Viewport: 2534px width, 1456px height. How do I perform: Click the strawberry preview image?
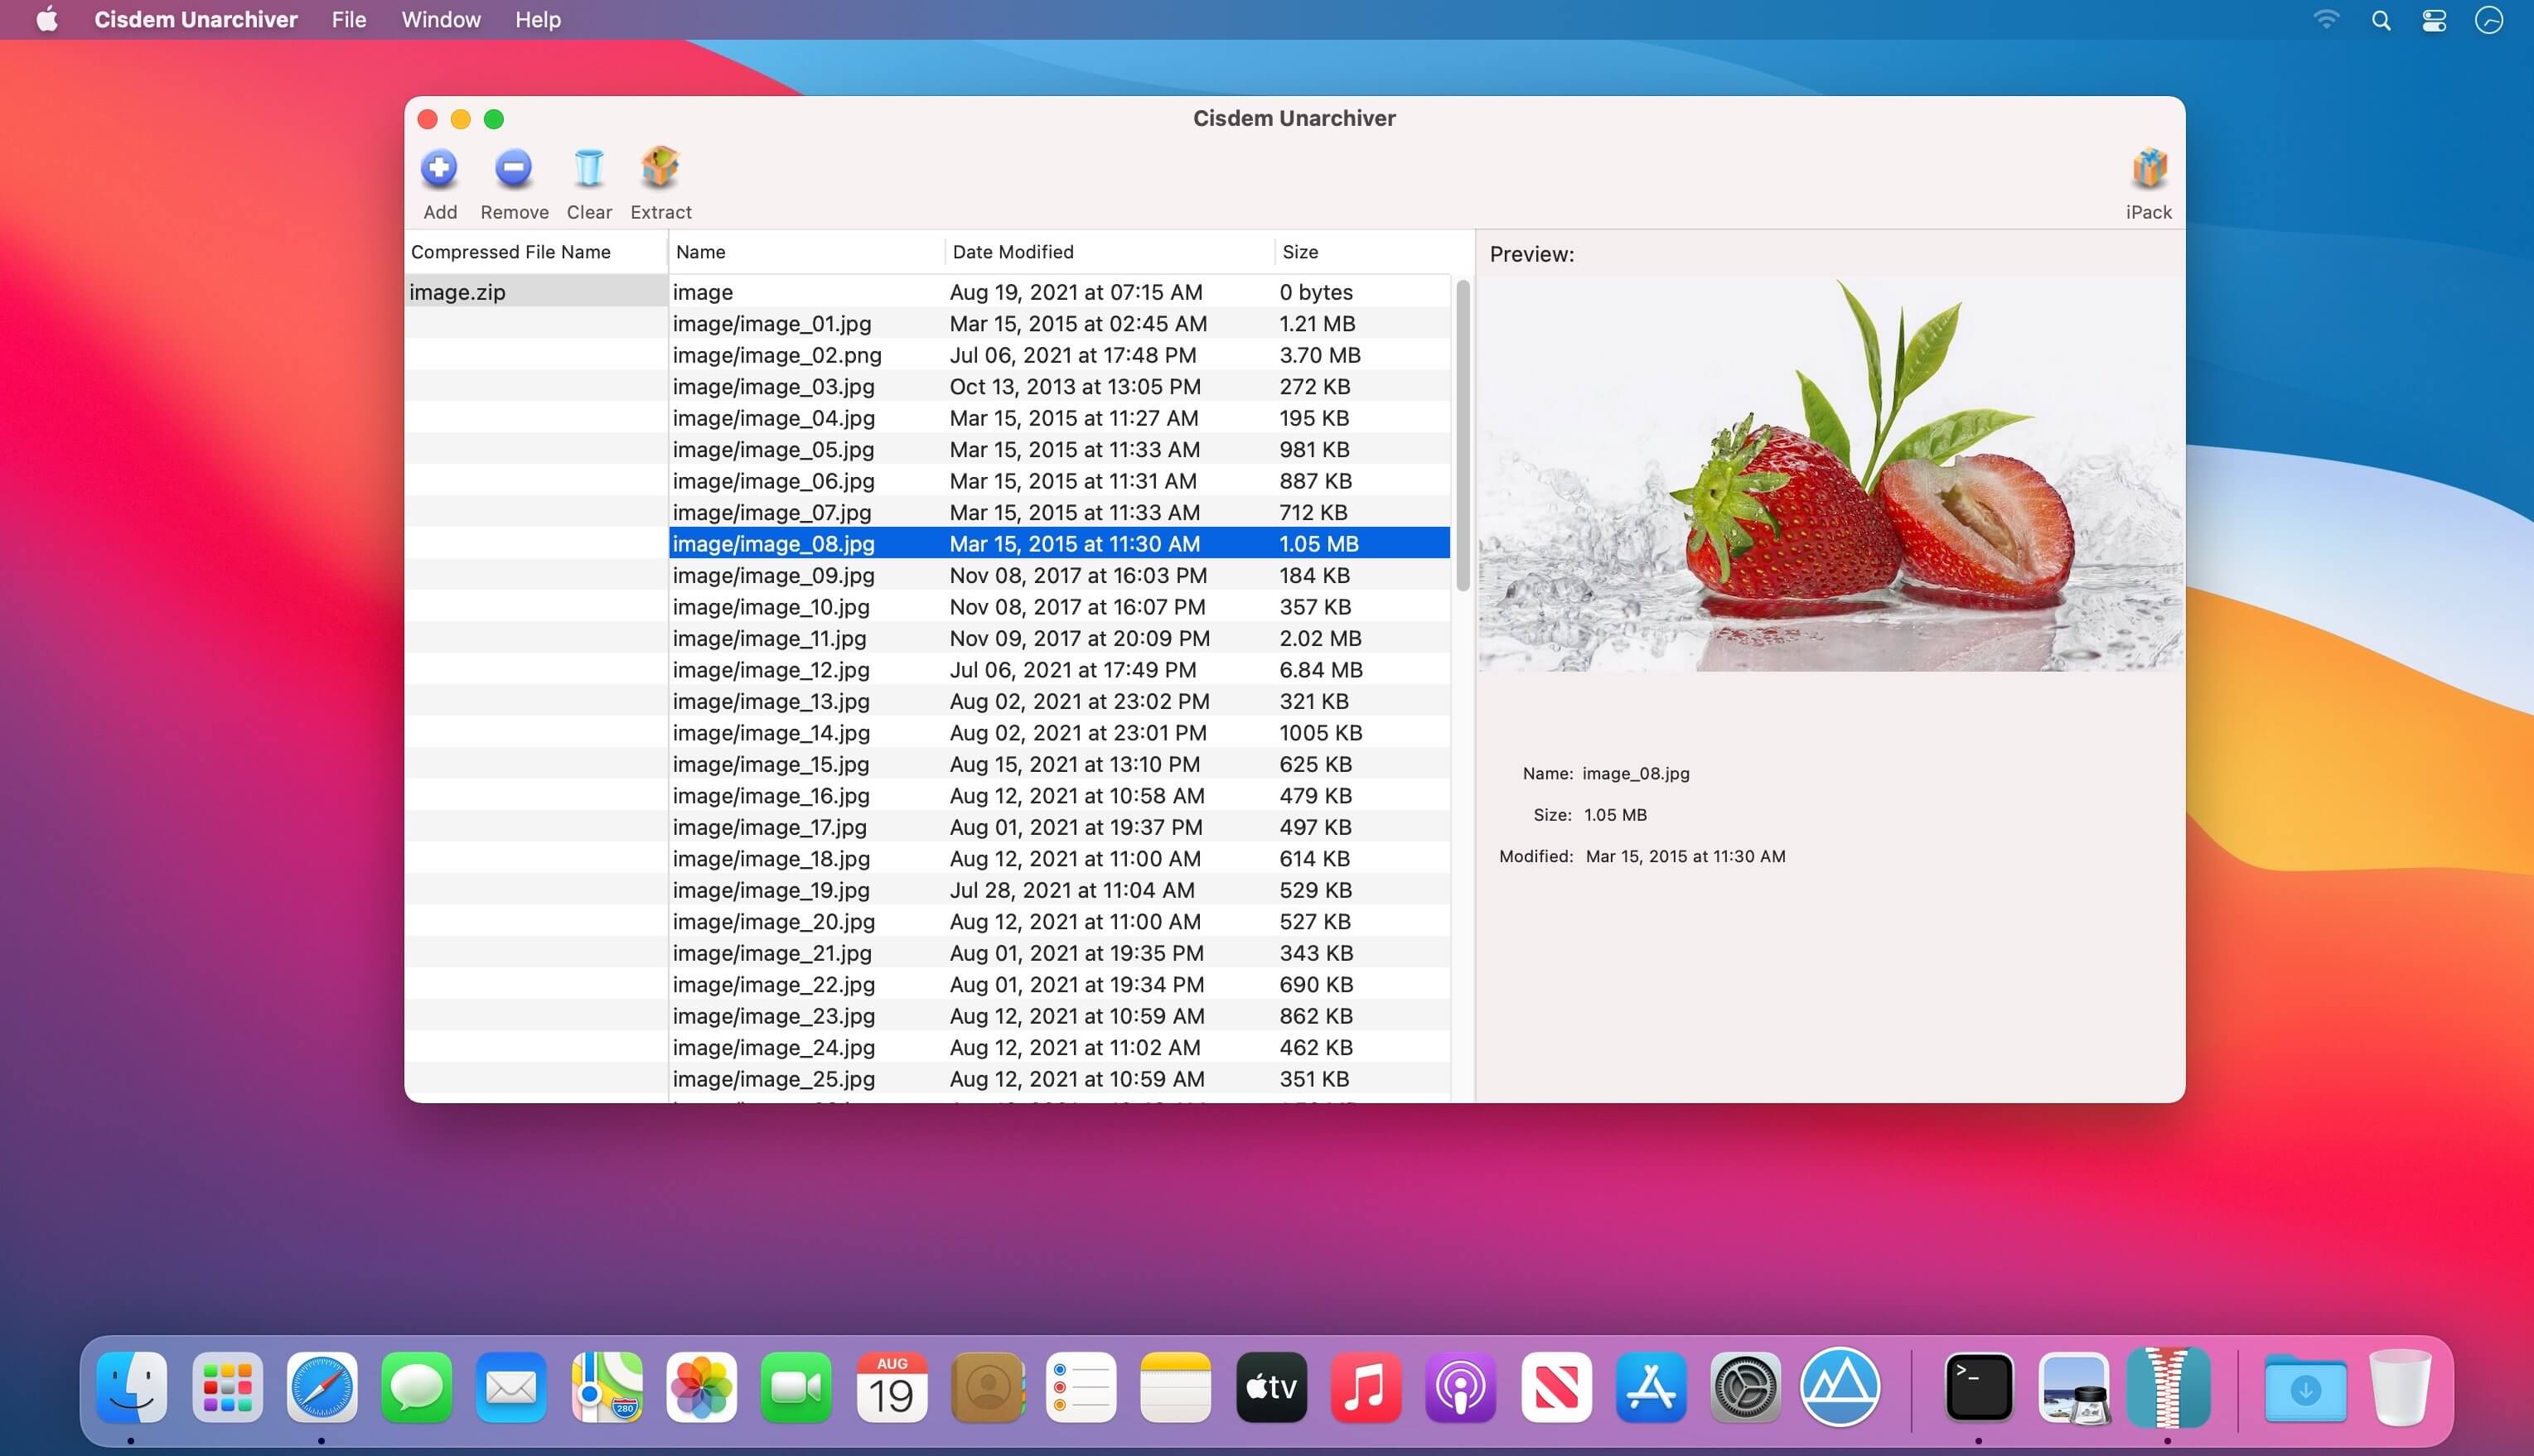[1830, 475]
